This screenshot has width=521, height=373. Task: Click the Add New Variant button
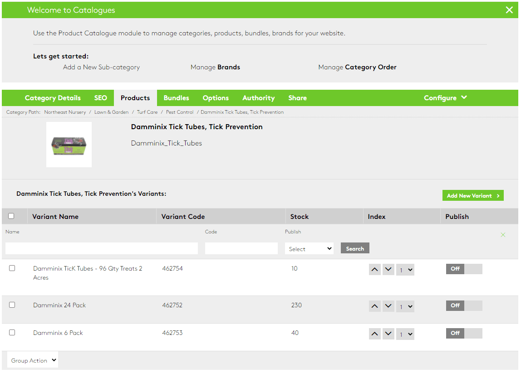point(473,195)
